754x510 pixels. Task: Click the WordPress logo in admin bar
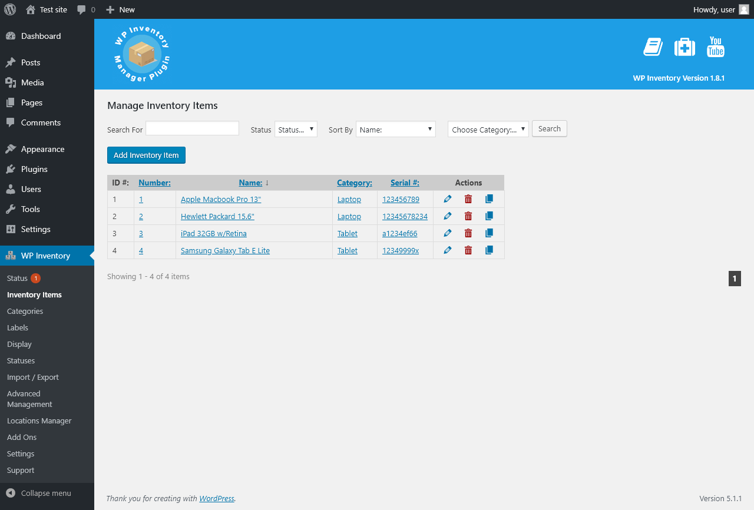point(10,9)
